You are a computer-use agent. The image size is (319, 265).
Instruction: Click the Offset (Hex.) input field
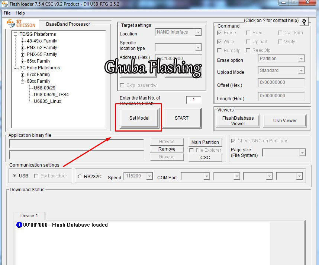pyautogui.click(x=281, y=83)
